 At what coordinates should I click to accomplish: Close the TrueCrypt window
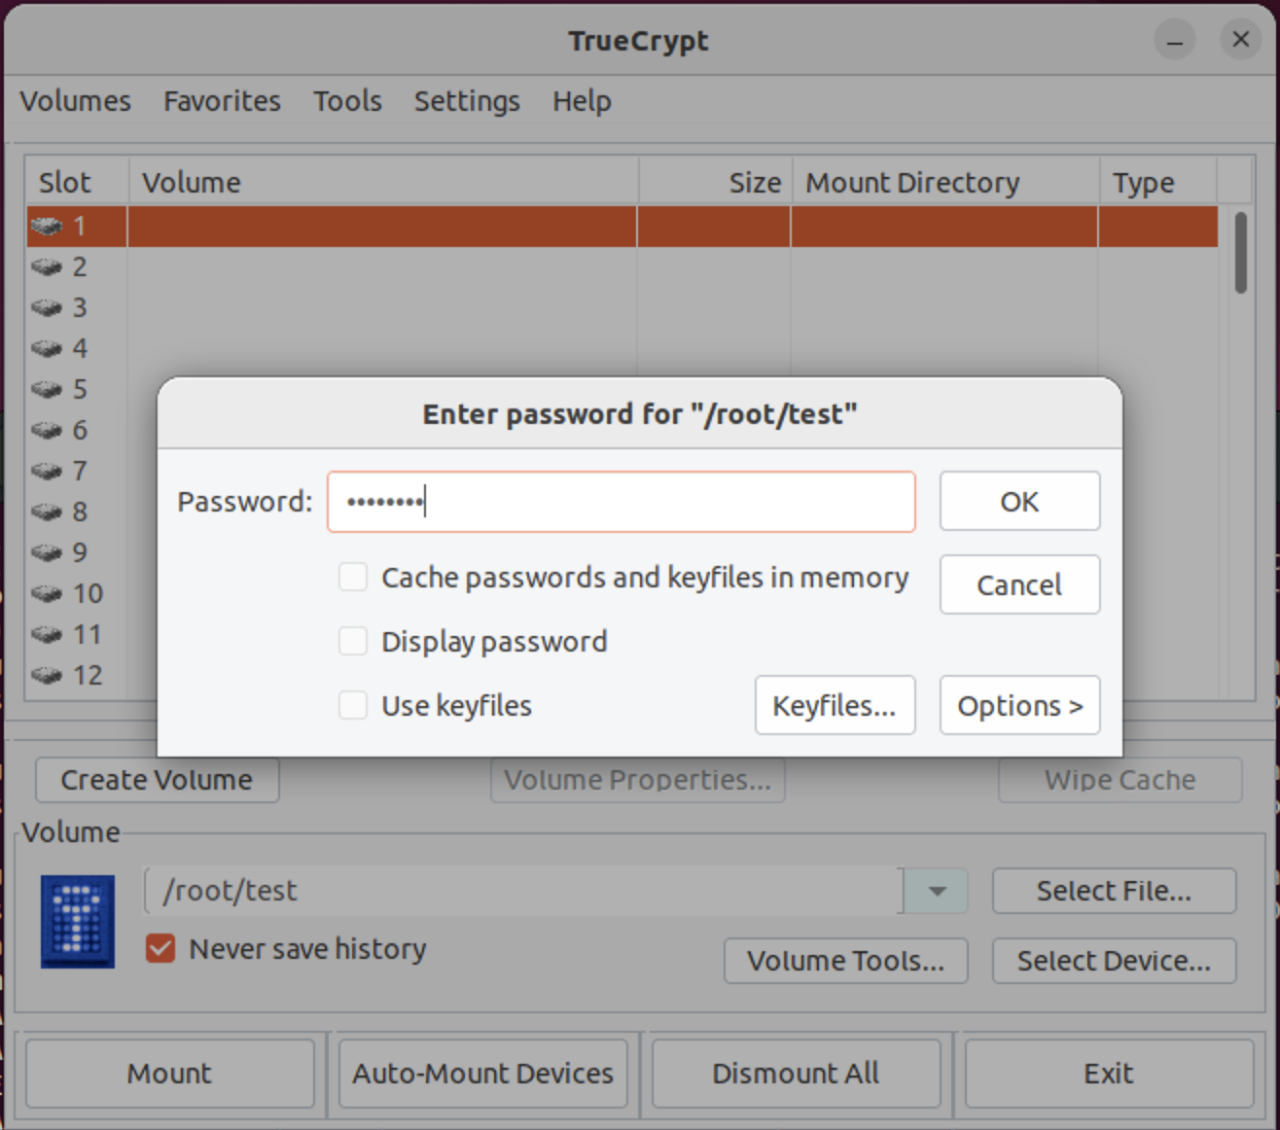[x=1241, y=40]
